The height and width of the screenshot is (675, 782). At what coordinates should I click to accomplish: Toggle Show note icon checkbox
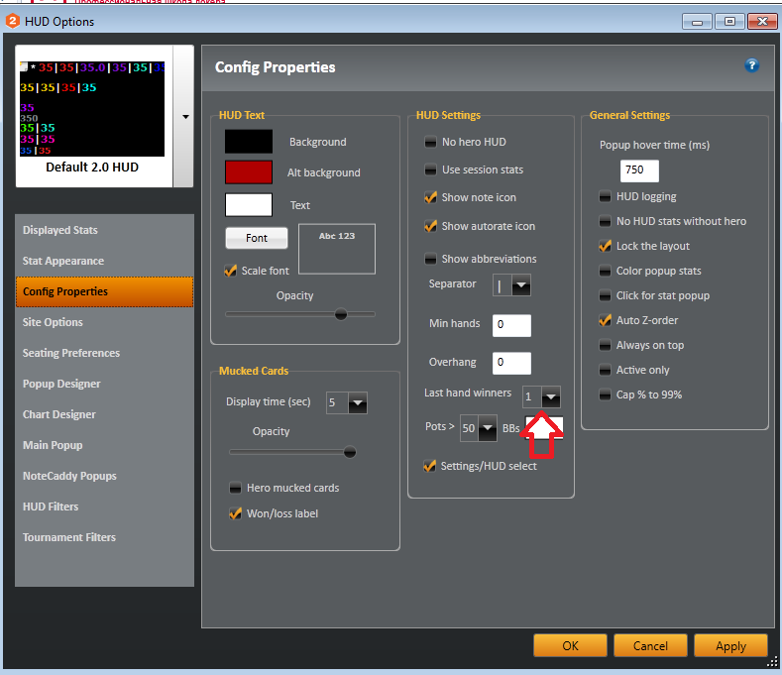430,197
